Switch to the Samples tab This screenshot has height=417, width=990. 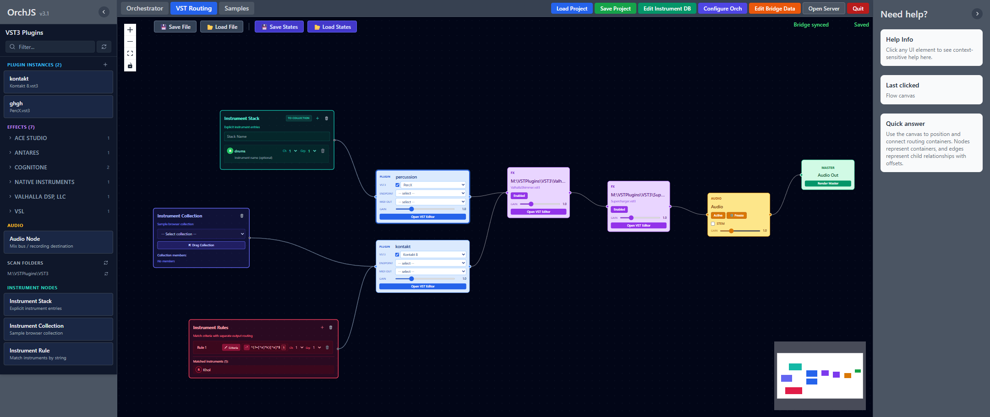click(236, 8)
